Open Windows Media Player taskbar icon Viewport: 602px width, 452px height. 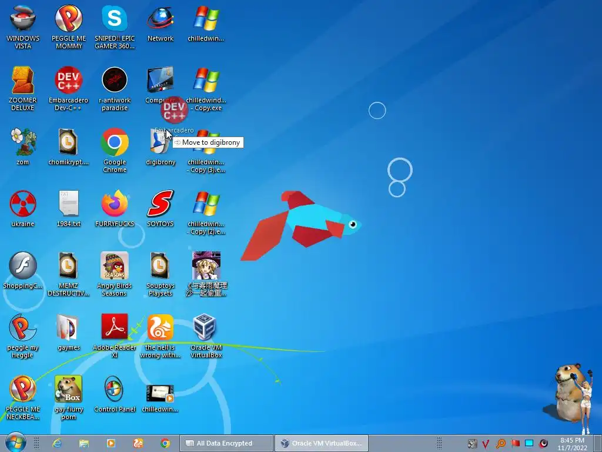point(111,443)
